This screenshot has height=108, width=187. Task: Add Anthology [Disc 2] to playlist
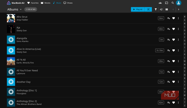pyautogui.click(x=169, y=103)
